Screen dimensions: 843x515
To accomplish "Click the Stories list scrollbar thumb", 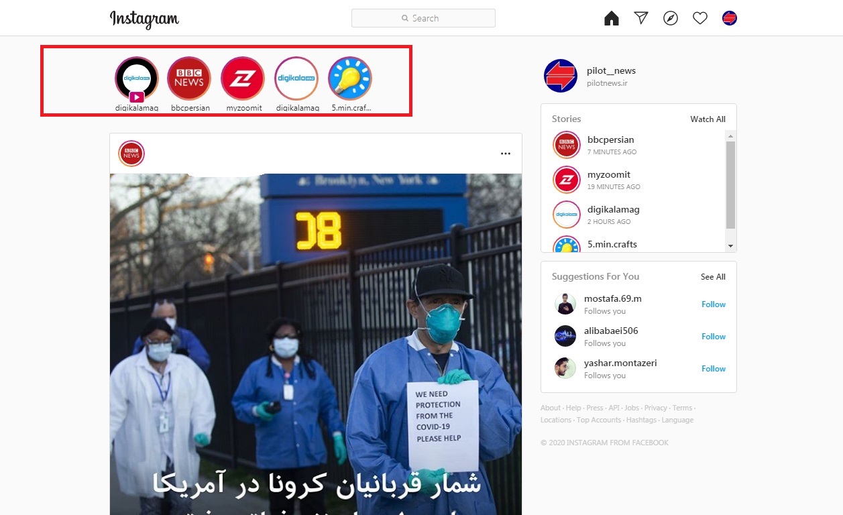I will click(731, 185).
